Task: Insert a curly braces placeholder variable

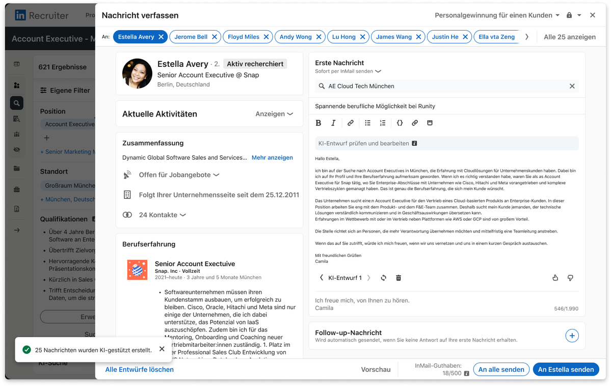Action: 400,123
